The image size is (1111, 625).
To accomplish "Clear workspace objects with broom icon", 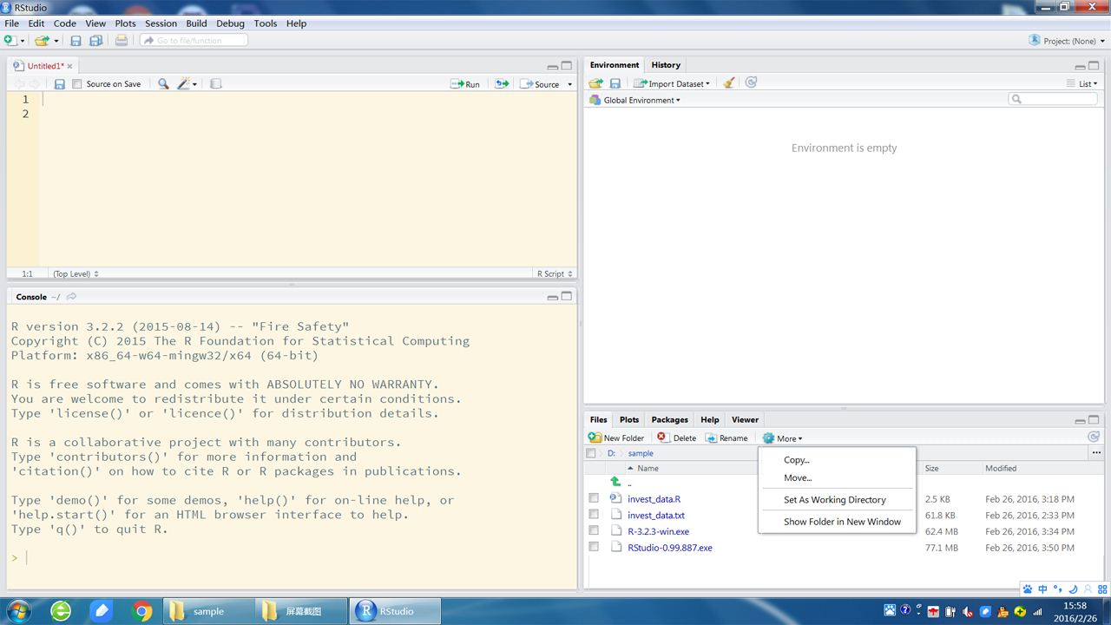I will [x=729, y=83].
